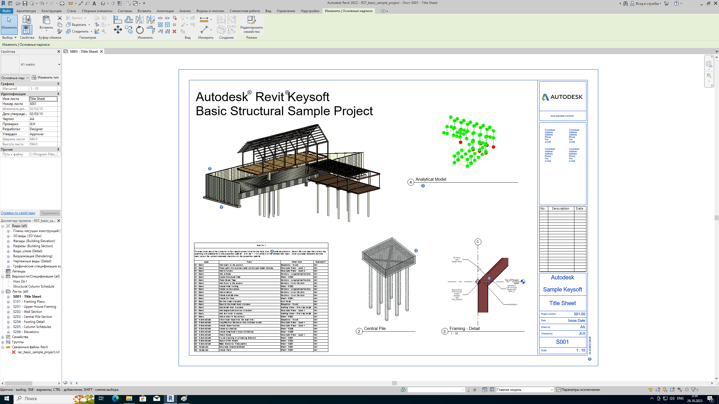Click the Text tool 'A' icon
Screen dimensions: 719x404
(x=94, y=3)
